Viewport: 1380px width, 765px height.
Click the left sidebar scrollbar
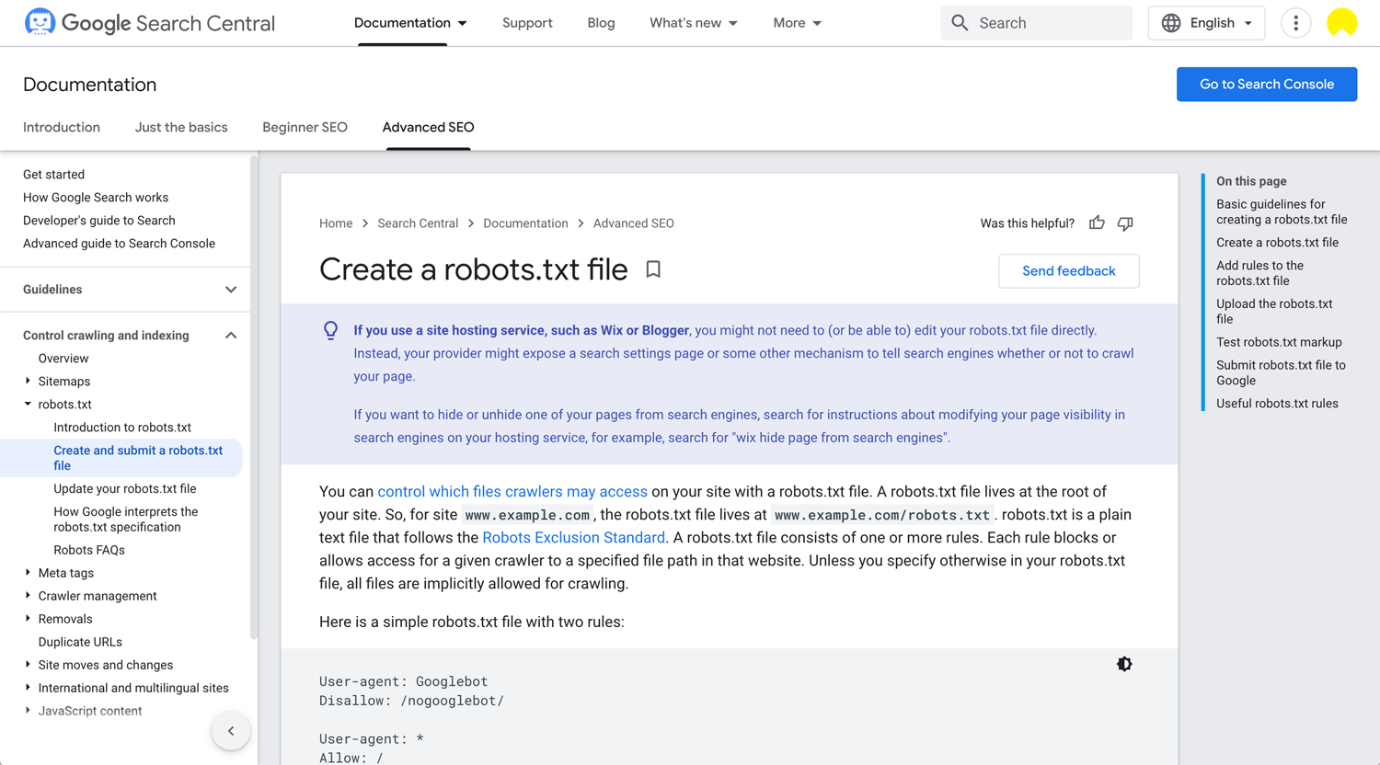click(x=254, y=397)
